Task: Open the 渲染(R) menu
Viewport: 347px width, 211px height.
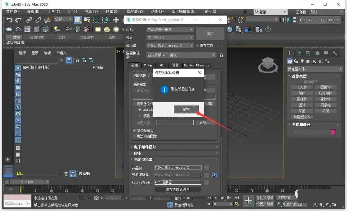Action: click(x=209, y=12)
